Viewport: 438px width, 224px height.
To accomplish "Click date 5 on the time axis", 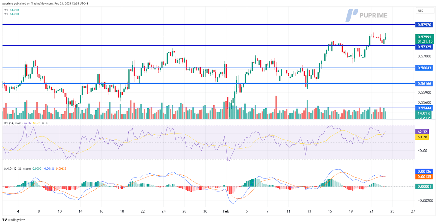I will pyautogui.click(x=247, y=211).
